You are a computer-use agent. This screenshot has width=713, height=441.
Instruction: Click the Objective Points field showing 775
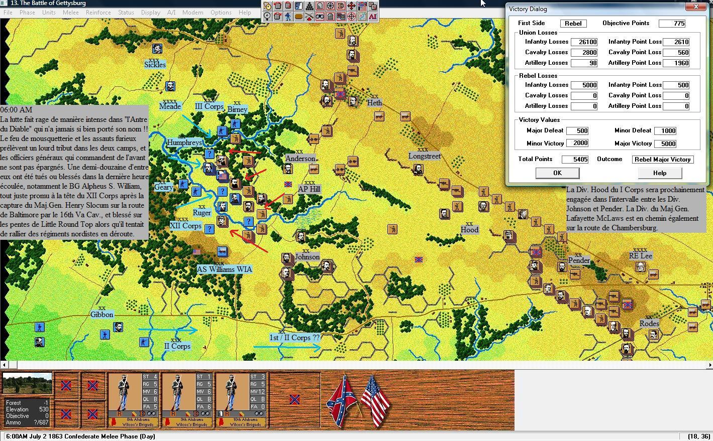coord(672,23)
